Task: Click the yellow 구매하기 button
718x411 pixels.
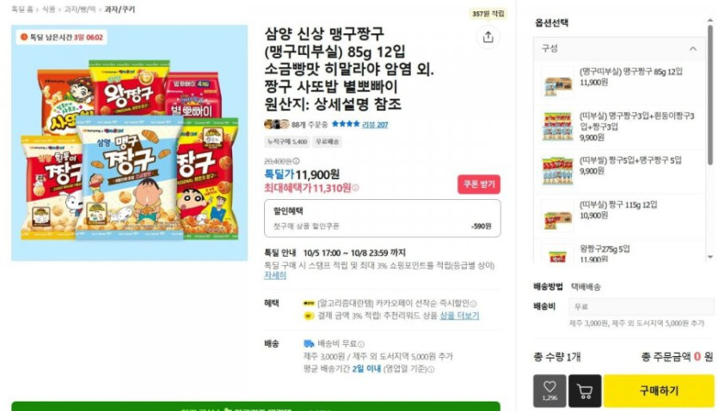Action: click(659, 391)
